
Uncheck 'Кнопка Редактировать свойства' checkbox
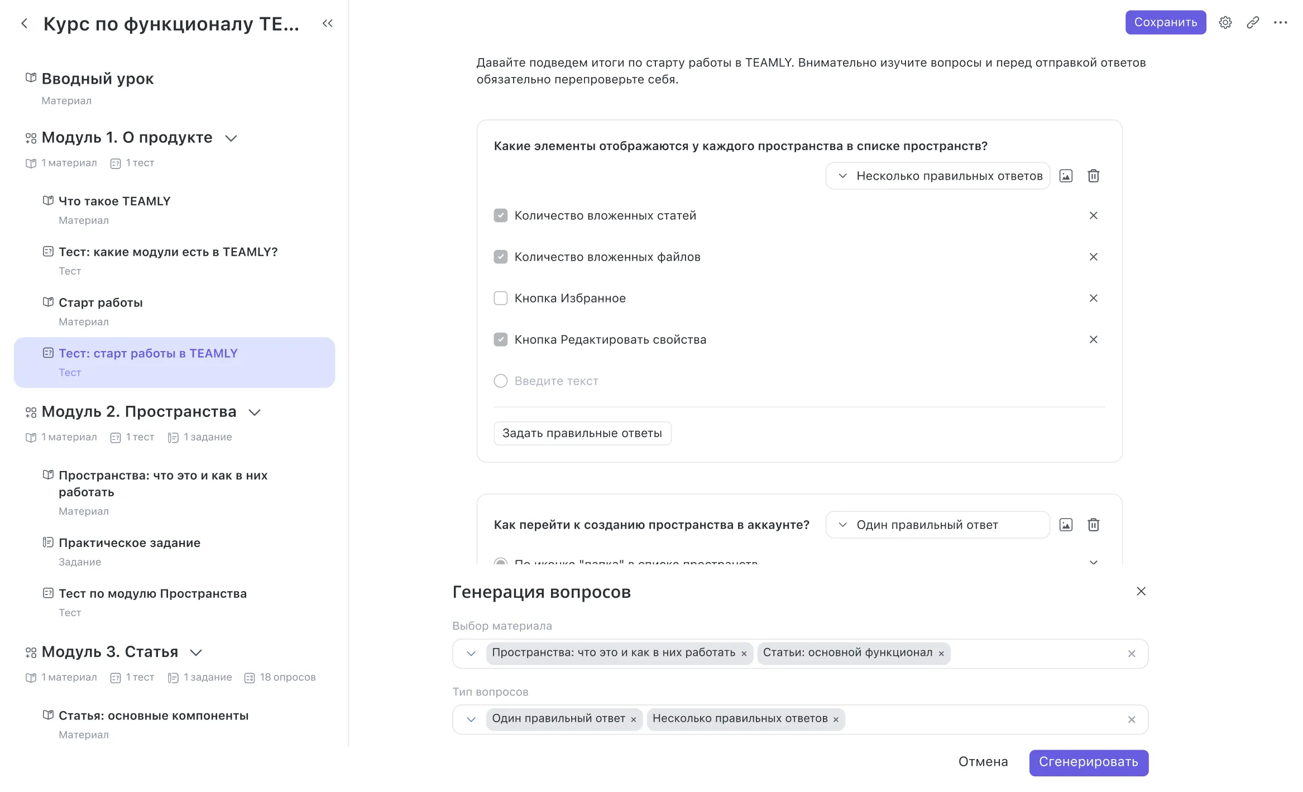pyautogui.click(x=501, y=340)
